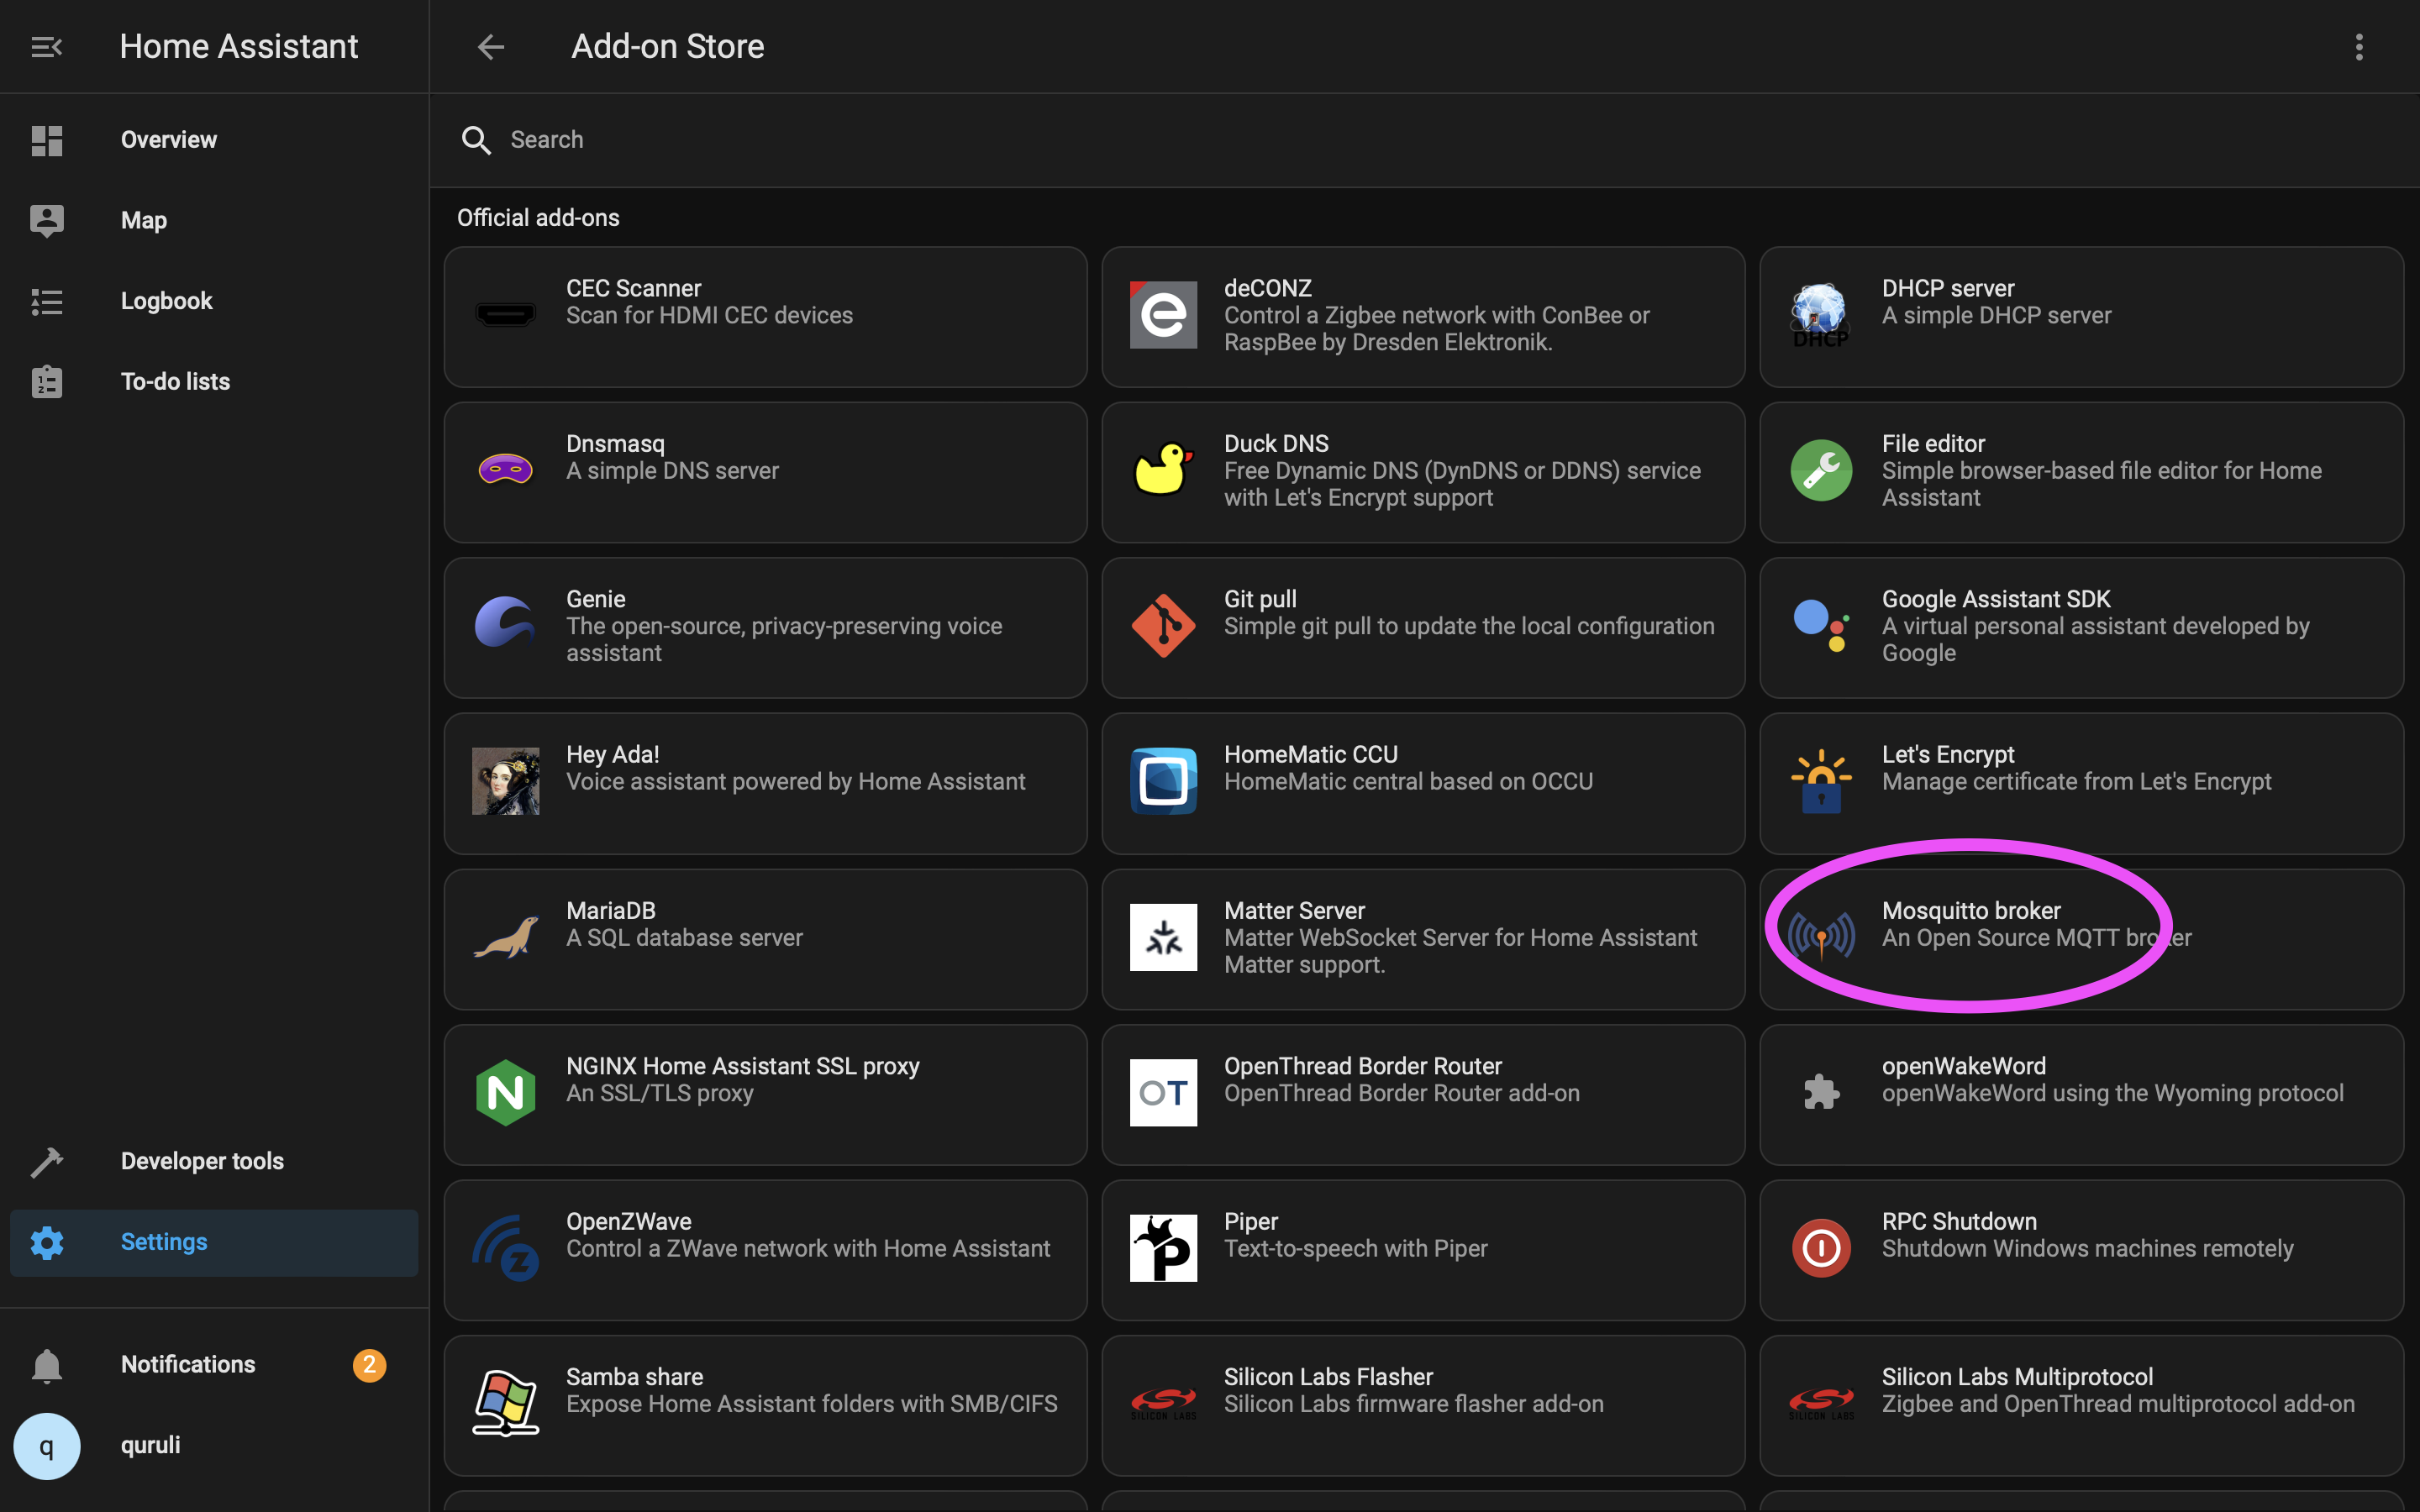Click the Silicon Labs Multiprotocol logo
This screenshot has height=1512, width=2420.
point(1821,1404)
